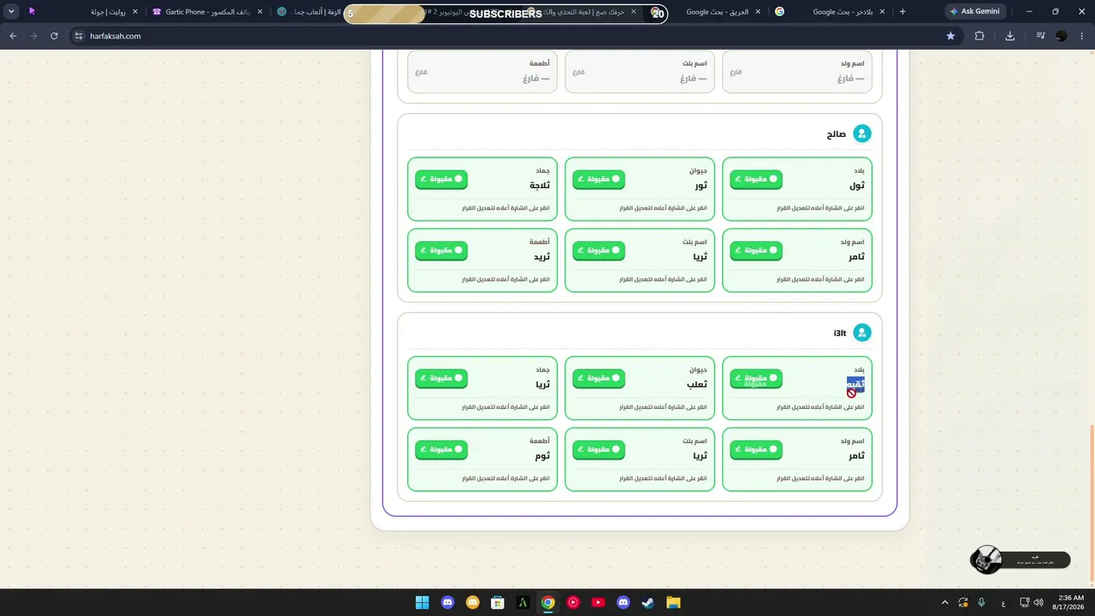Toggle the مقبولة badge on صالح's ثلاجة card
This screenshot has height=616, width=1095.
[x=441, y=180]
